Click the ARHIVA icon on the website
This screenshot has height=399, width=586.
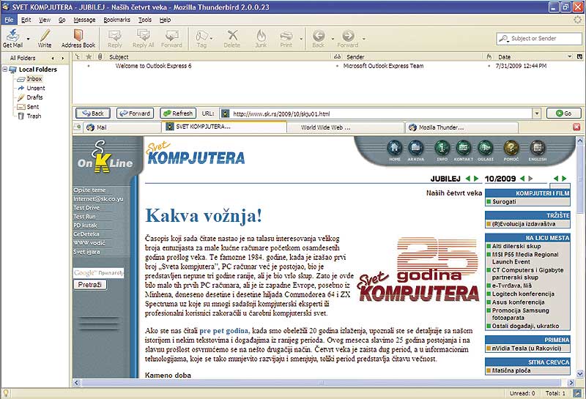coord(415,148)
